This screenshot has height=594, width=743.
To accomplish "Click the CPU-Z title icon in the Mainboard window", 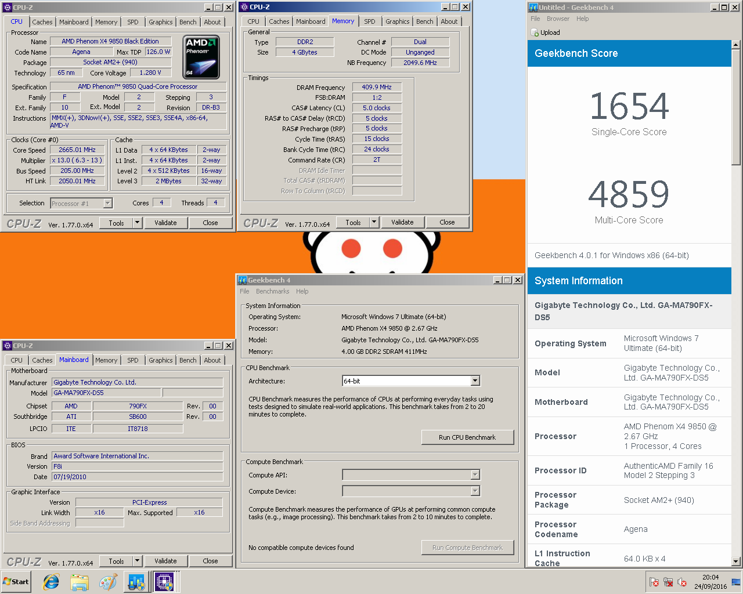I will pos(8,346).
